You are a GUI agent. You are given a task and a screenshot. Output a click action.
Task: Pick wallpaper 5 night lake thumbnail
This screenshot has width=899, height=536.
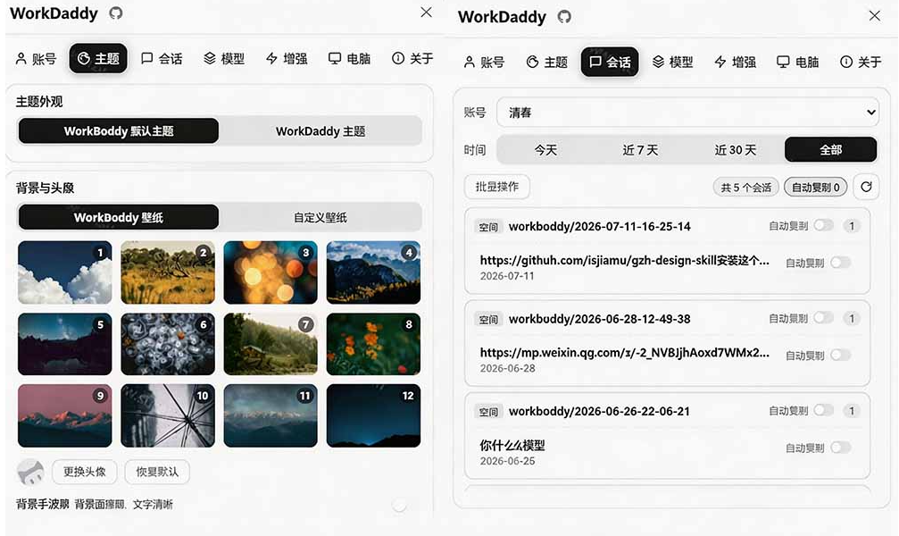[x=65, y=344]
